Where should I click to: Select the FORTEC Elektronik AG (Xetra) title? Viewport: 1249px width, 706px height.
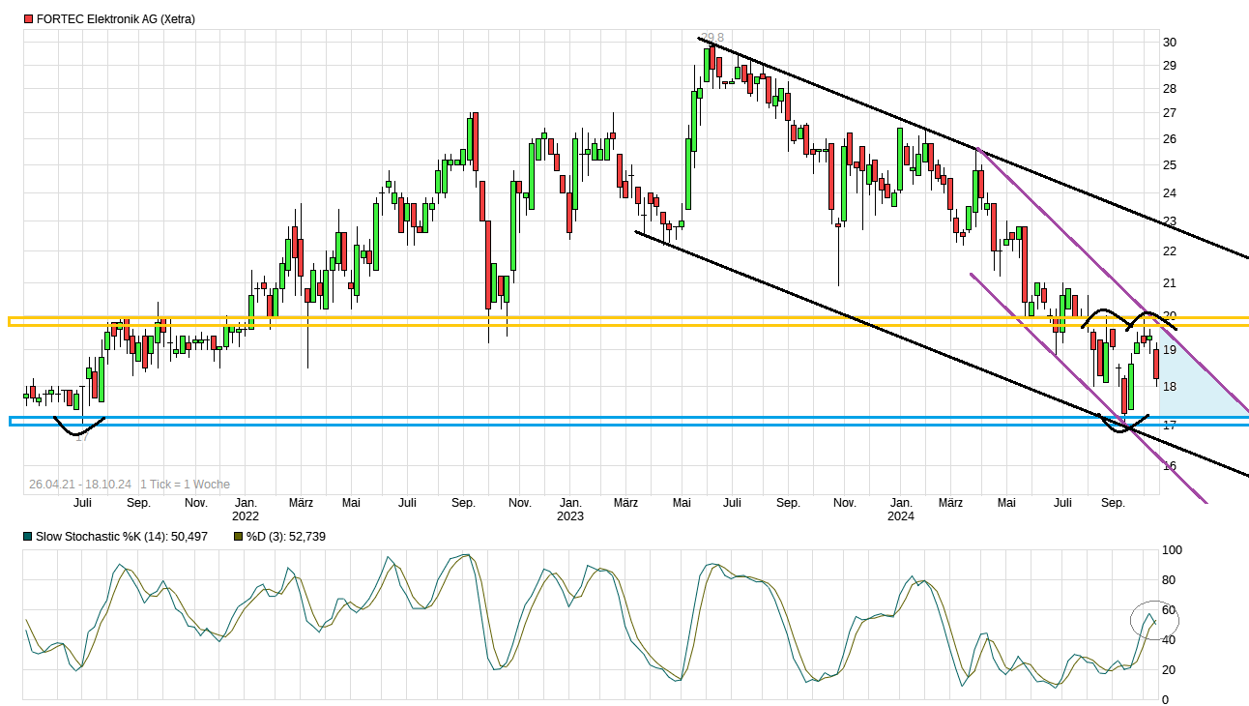tap(115, 19)
